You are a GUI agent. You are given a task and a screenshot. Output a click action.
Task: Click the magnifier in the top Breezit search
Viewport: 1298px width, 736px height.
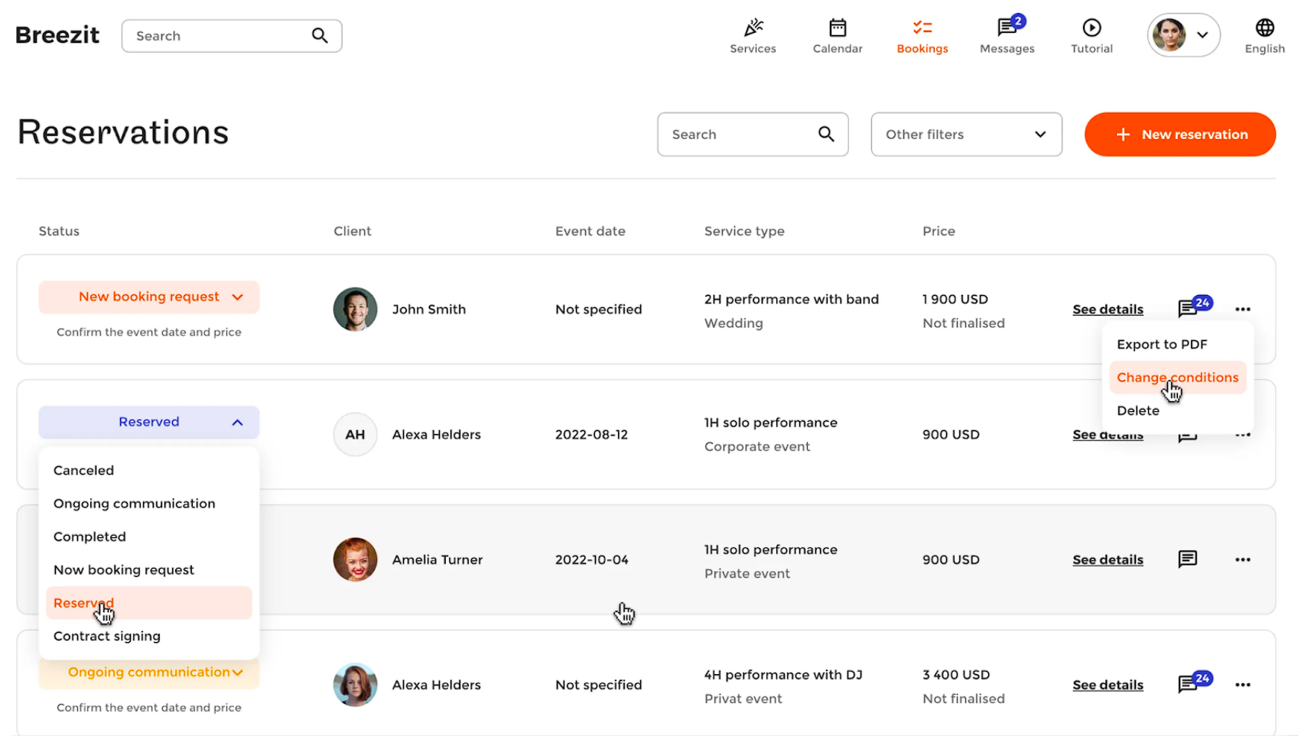320,36
